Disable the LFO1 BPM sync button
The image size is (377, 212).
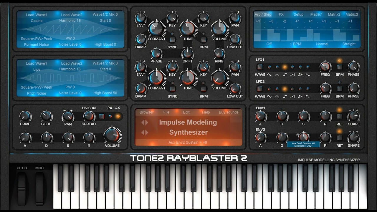[340, 67]
